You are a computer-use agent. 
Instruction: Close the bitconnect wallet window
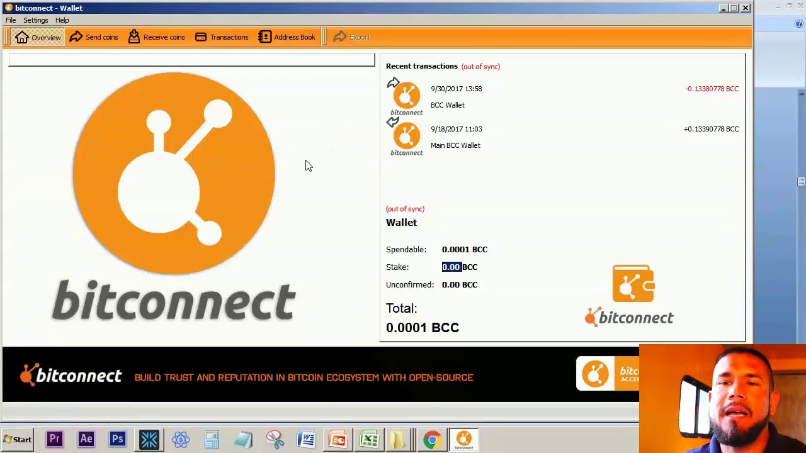(746, 8)
